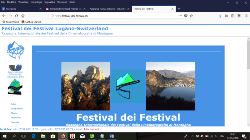
Task: Toggle the sidebars view
Action: (x=232, y=16)
